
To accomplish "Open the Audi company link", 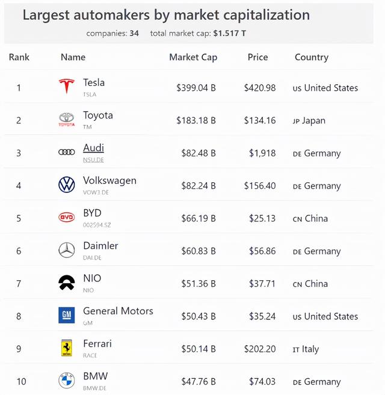I will tap(93, 148).
